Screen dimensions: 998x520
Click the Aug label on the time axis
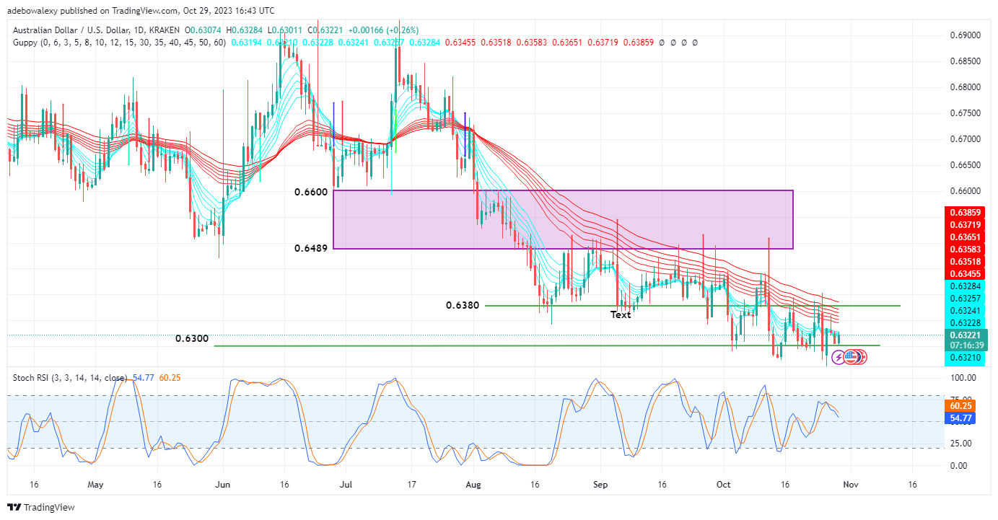tap(473, 485)
